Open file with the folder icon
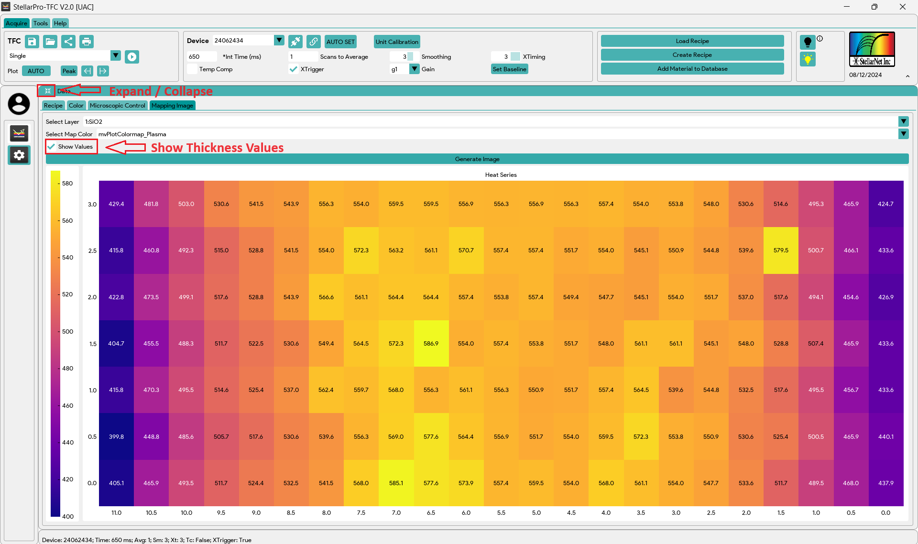918x544 pixels. click(50, 42)
